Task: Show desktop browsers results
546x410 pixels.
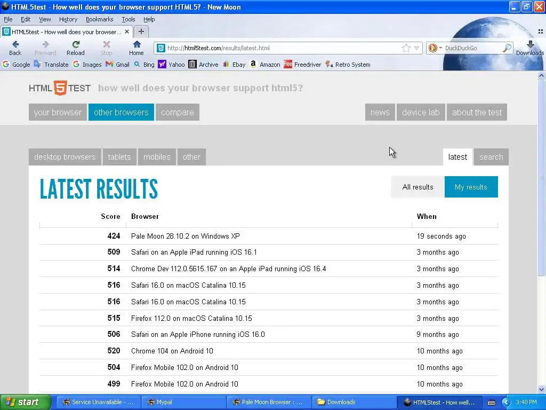Action: (65, 157)
